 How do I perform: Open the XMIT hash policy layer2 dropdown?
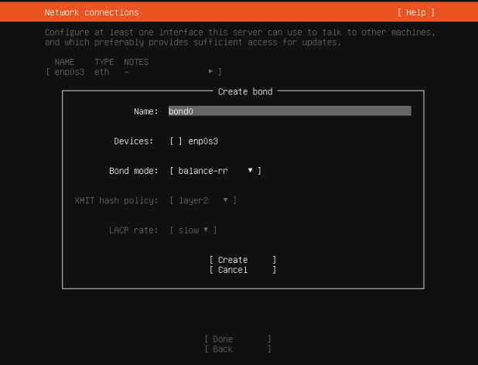(x=203, y=200)
